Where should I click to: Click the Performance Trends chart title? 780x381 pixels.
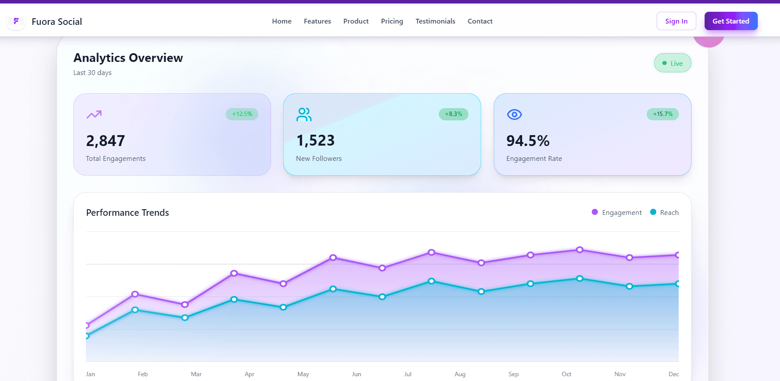click(x=127, y=213)
